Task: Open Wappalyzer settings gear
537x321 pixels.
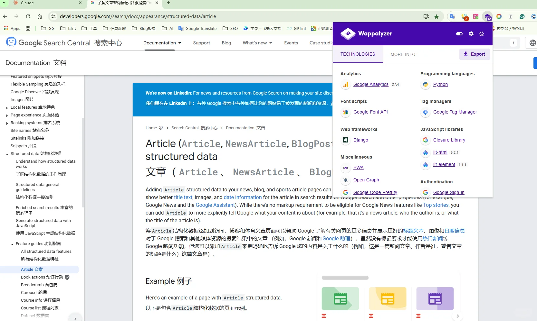Action: click(x=471, y=34)
